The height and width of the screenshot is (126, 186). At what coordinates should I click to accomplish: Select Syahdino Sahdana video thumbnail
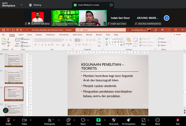38,18
